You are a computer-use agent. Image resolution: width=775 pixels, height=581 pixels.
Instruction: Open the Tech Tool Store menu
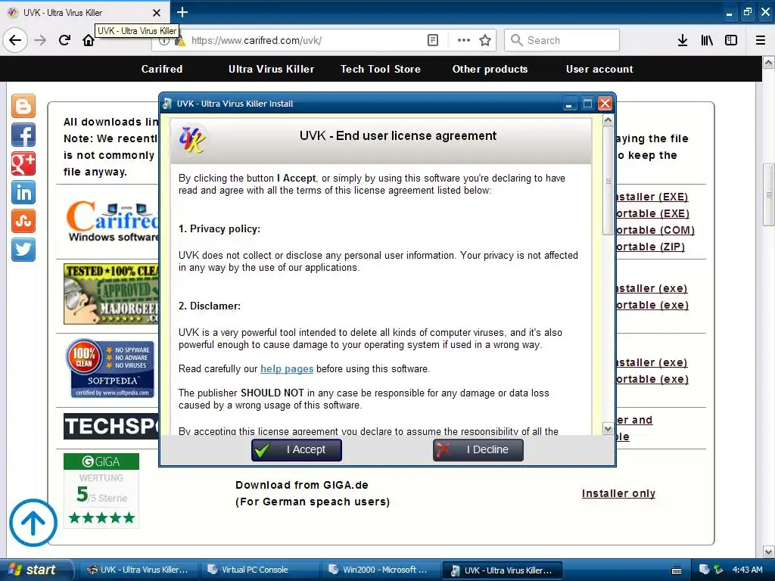(x=380, y=69)
